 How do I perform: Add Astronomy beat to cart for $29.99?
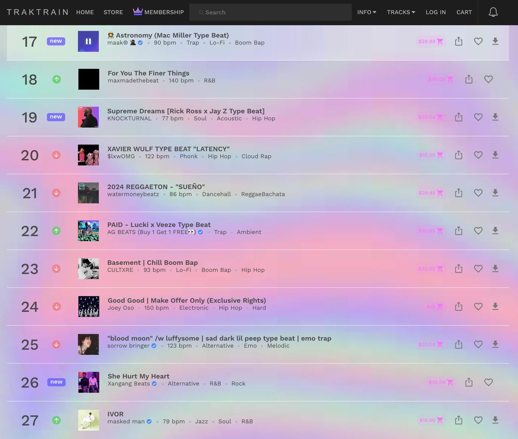point(431,41)
